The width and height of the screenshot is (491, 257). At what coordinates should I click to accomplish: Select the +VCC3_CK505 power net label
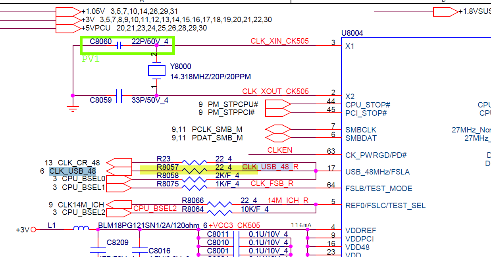pyautogui.click(x=235, y=225)
